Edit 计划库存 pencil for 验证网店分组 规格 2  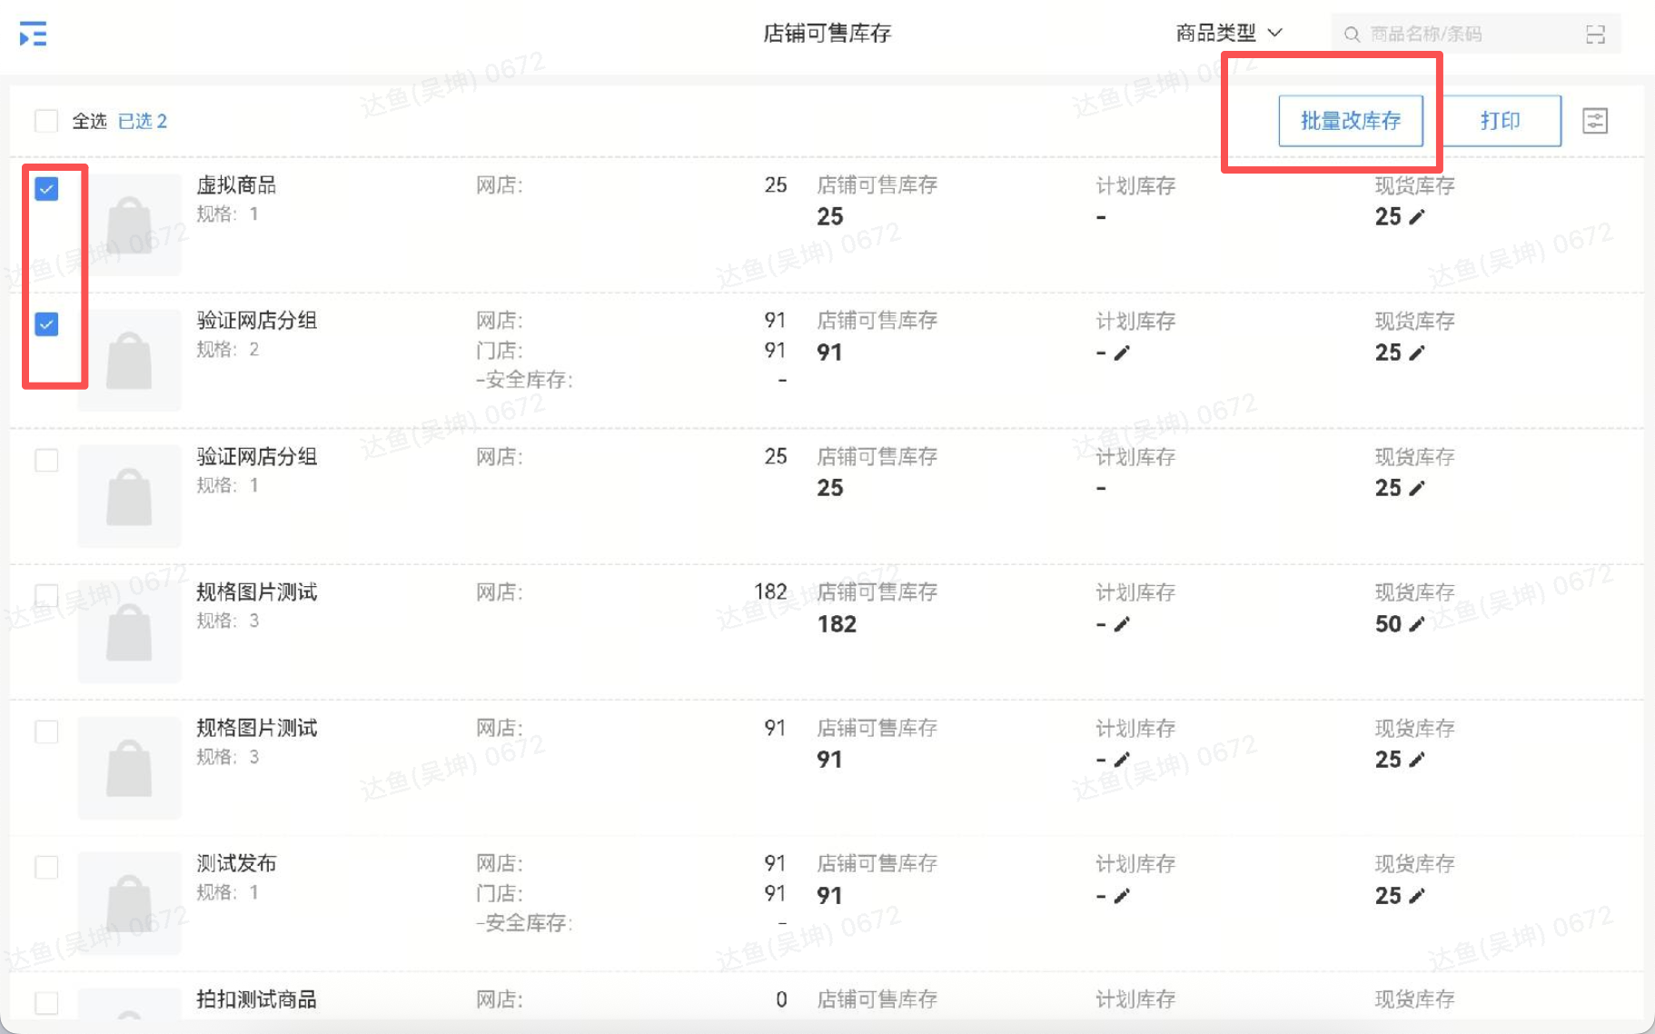[1122, 353]
